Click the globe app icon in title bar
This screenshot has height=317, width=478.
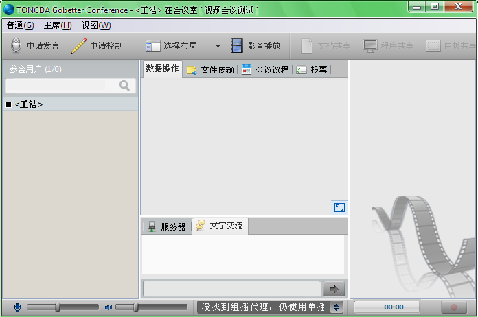coord(8,10)
